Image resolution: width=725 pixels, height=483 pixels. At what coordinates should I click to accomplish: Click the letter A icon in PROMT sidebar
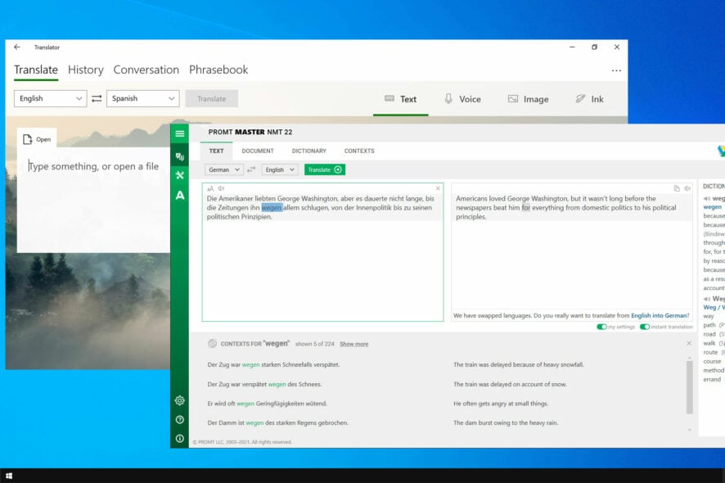(180, 195)
